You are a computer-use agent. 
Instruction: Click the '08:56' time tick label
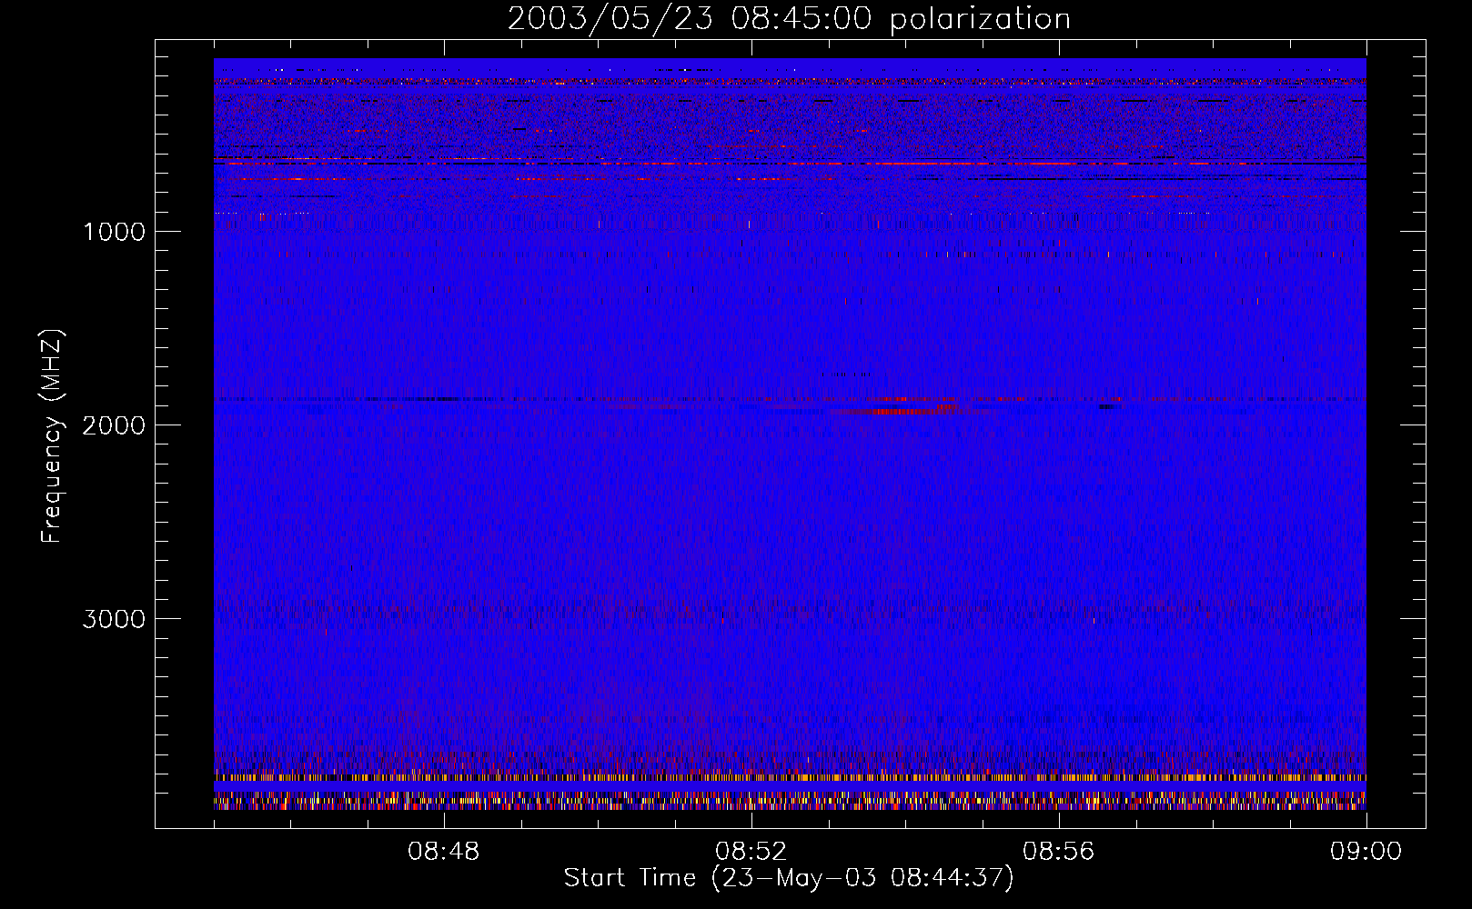coord(1059,852)
